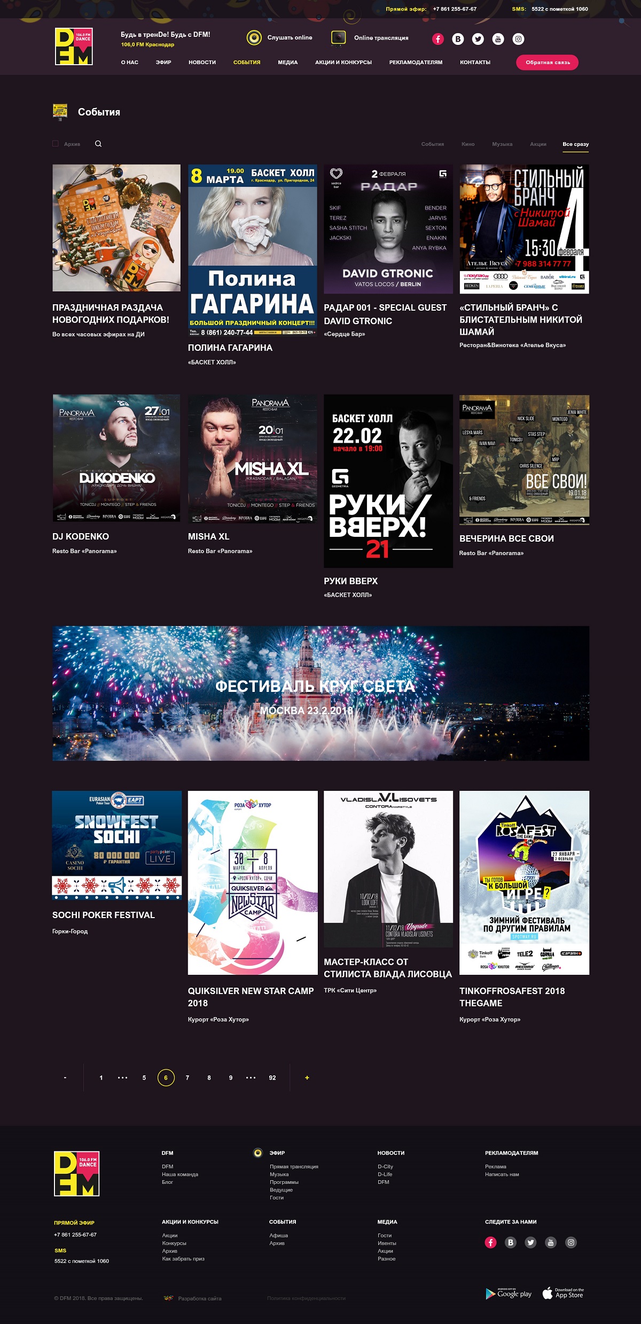Open the App Store badge in the footer

pyautogui.click(x=564, y=1293)
